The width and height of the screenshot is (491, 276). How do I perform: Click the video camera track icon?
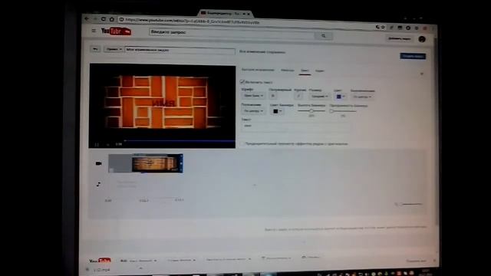point(99,163)
